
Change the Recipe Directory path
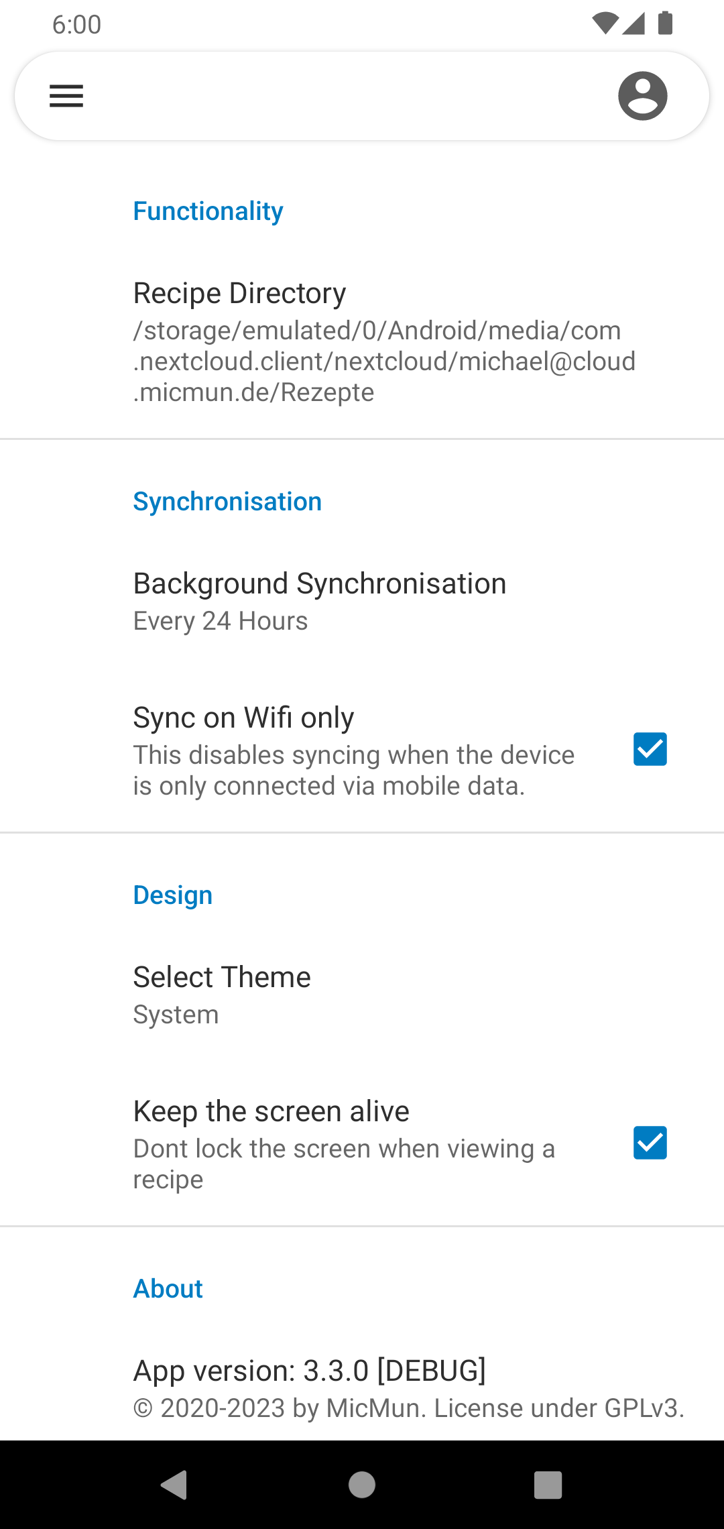[x=362, y=342]
